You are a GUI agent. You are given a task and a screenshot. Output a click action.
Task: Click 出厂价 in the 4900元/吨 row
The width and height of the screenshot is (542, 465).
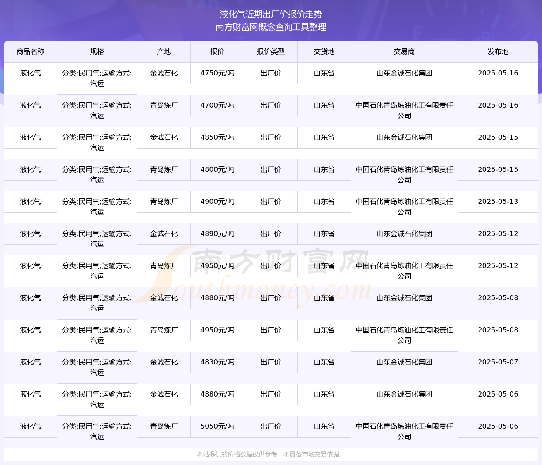pyautogui.click(x=271, y=202)
